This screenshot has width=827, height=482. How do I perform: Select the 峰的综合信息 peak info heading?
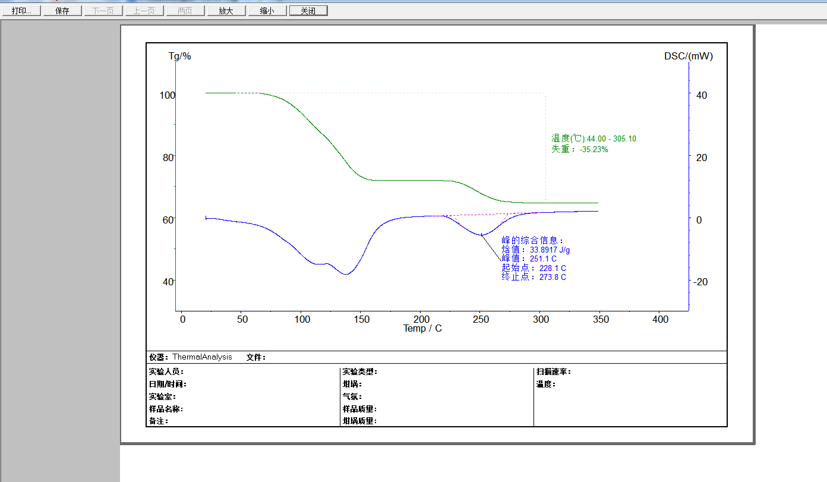click(x=532, y=241)
